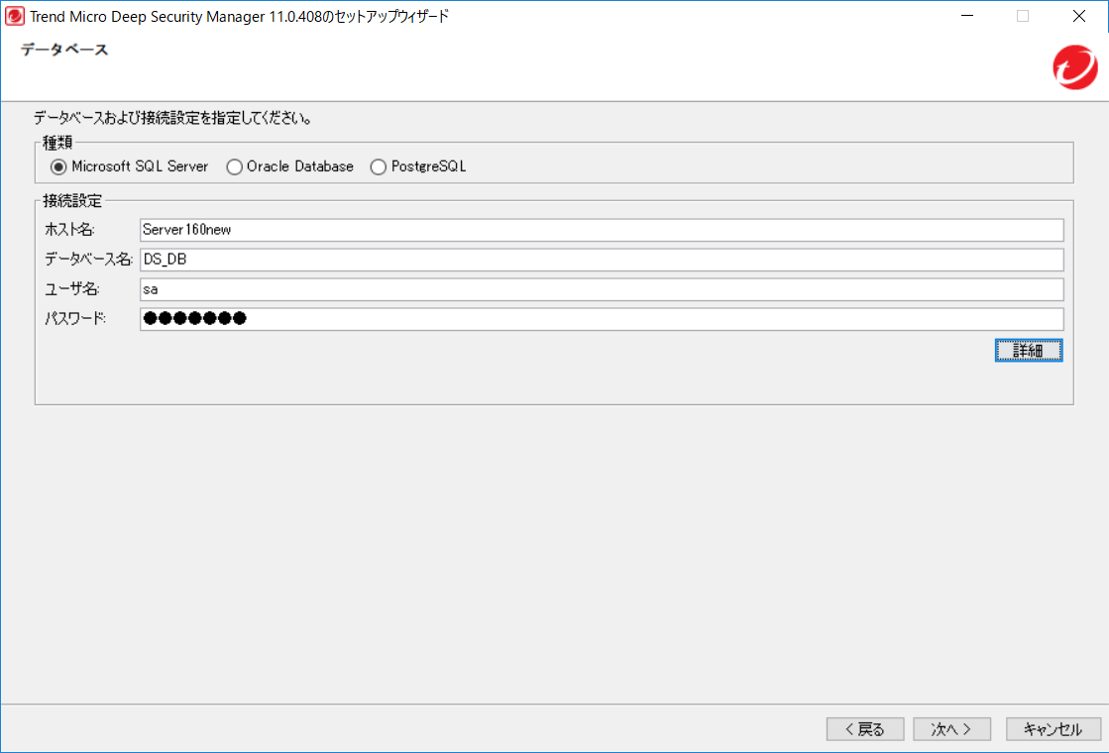The image size is (1109, 753).
Task: Close the setup wizard window
Action: (x=1078, y=16)
